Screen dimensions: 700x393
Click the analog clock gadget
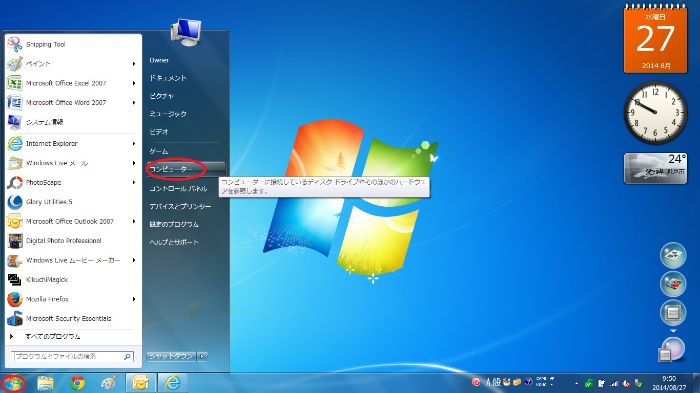[x=655, y=113]
